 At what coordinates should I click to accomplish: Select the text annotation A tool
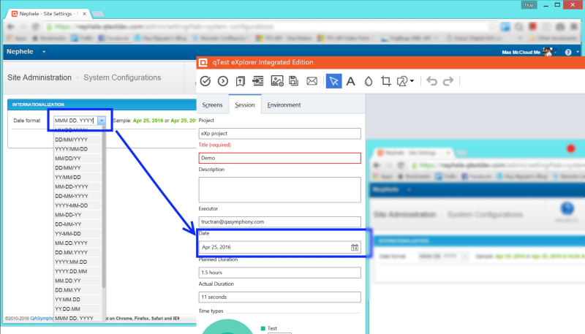tap(351, 81)
